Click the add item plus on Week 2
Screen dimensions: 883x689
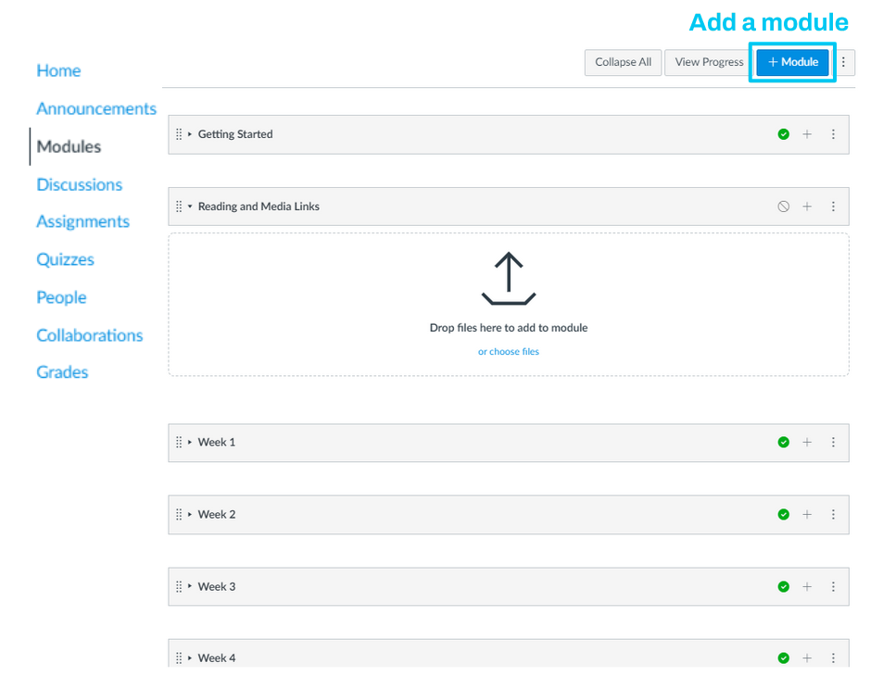[807, 515]
